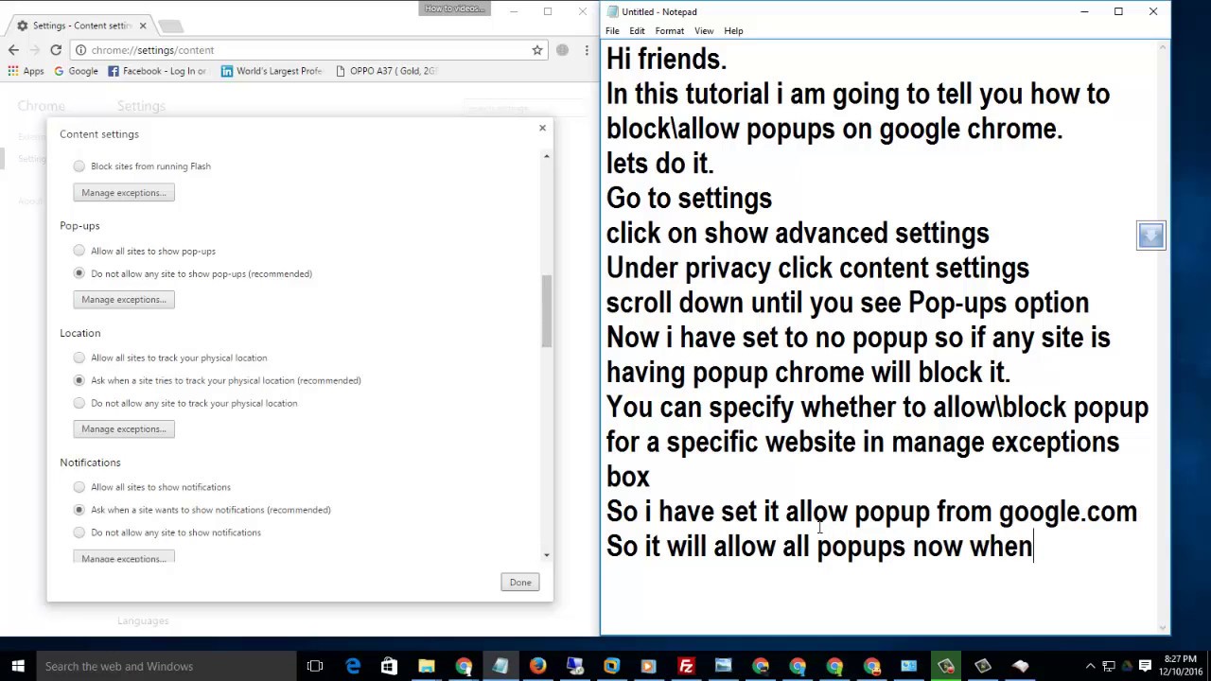Select Do not allow any site to show notifications

(79, 533)
